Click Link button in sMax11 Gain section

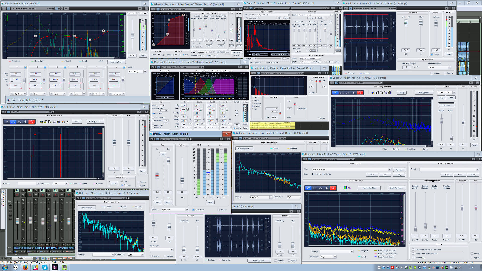coord(163,154)
